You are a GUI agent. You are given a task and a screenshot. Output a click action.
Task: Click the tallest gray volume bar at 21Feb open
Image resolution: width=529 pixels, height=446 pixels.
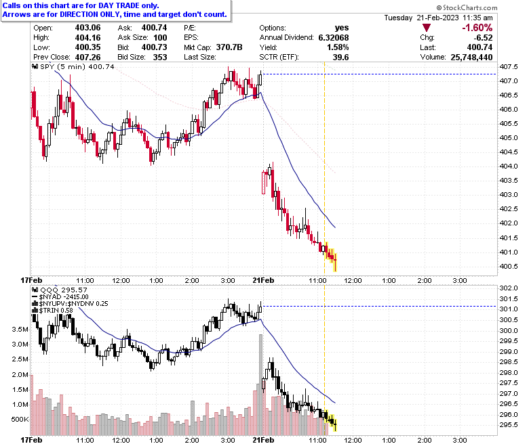pos(260,384)
